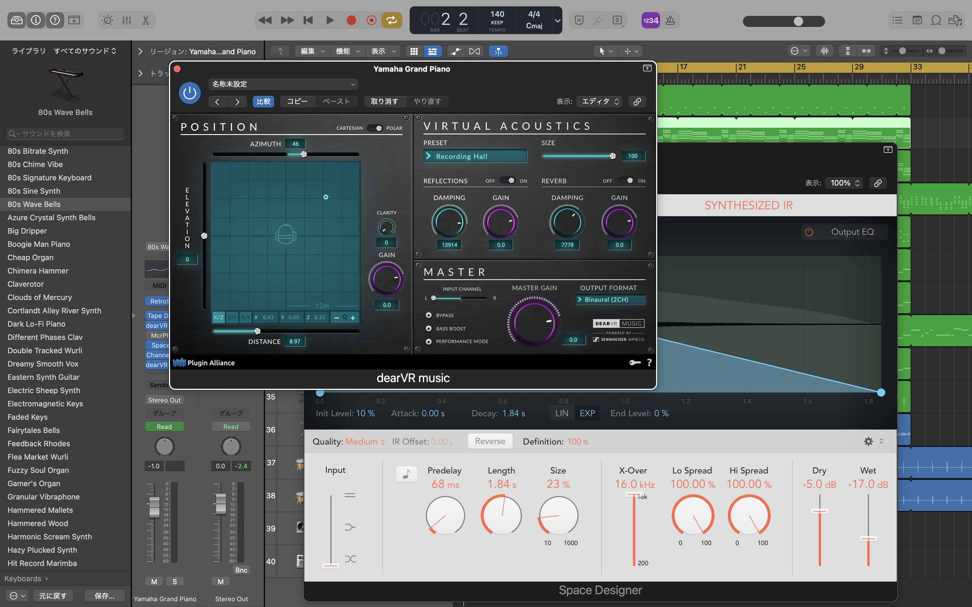
Task: Click the dearVR link chain icon
Action: coord(637,101)
